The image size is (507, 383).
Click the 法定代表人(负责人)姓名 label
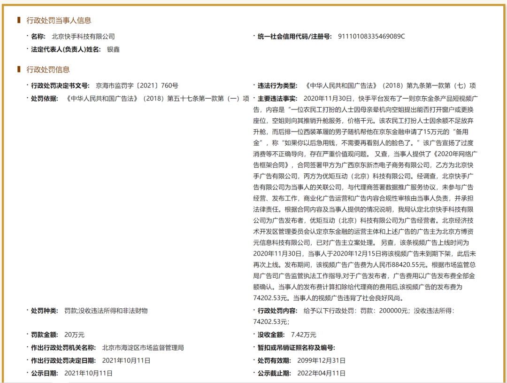click(66, 49)
